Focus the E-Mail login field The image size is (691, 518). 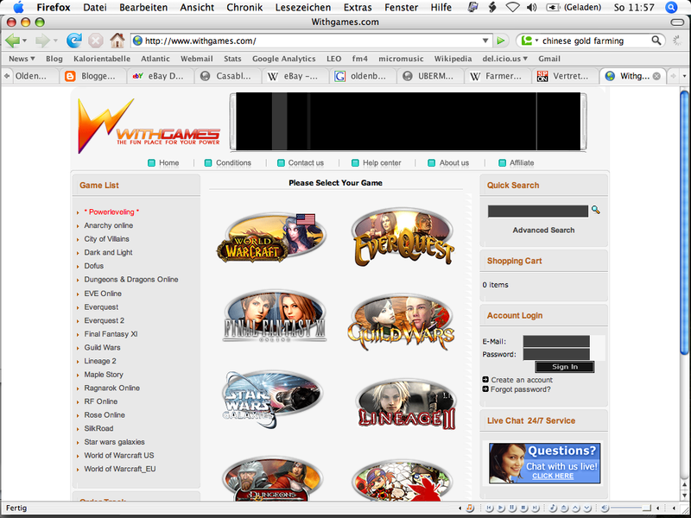coord(556,341)
